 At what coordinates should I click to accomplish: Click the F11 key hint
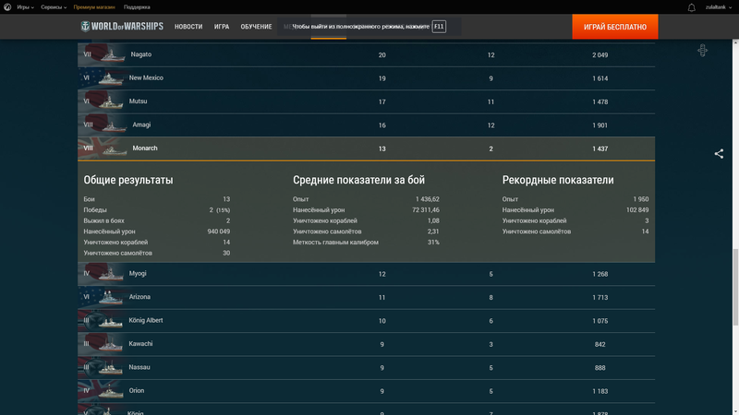[439, 27]
